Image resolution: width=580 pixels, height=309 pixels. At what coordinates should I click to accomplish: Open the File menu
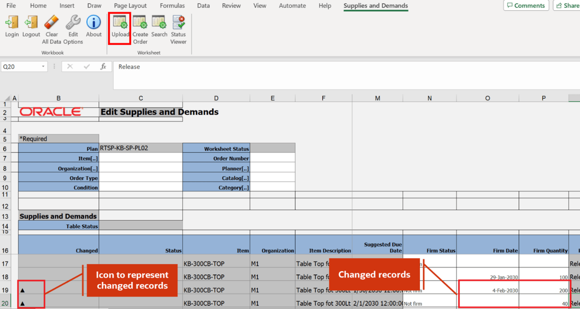[x=11, y=6]
